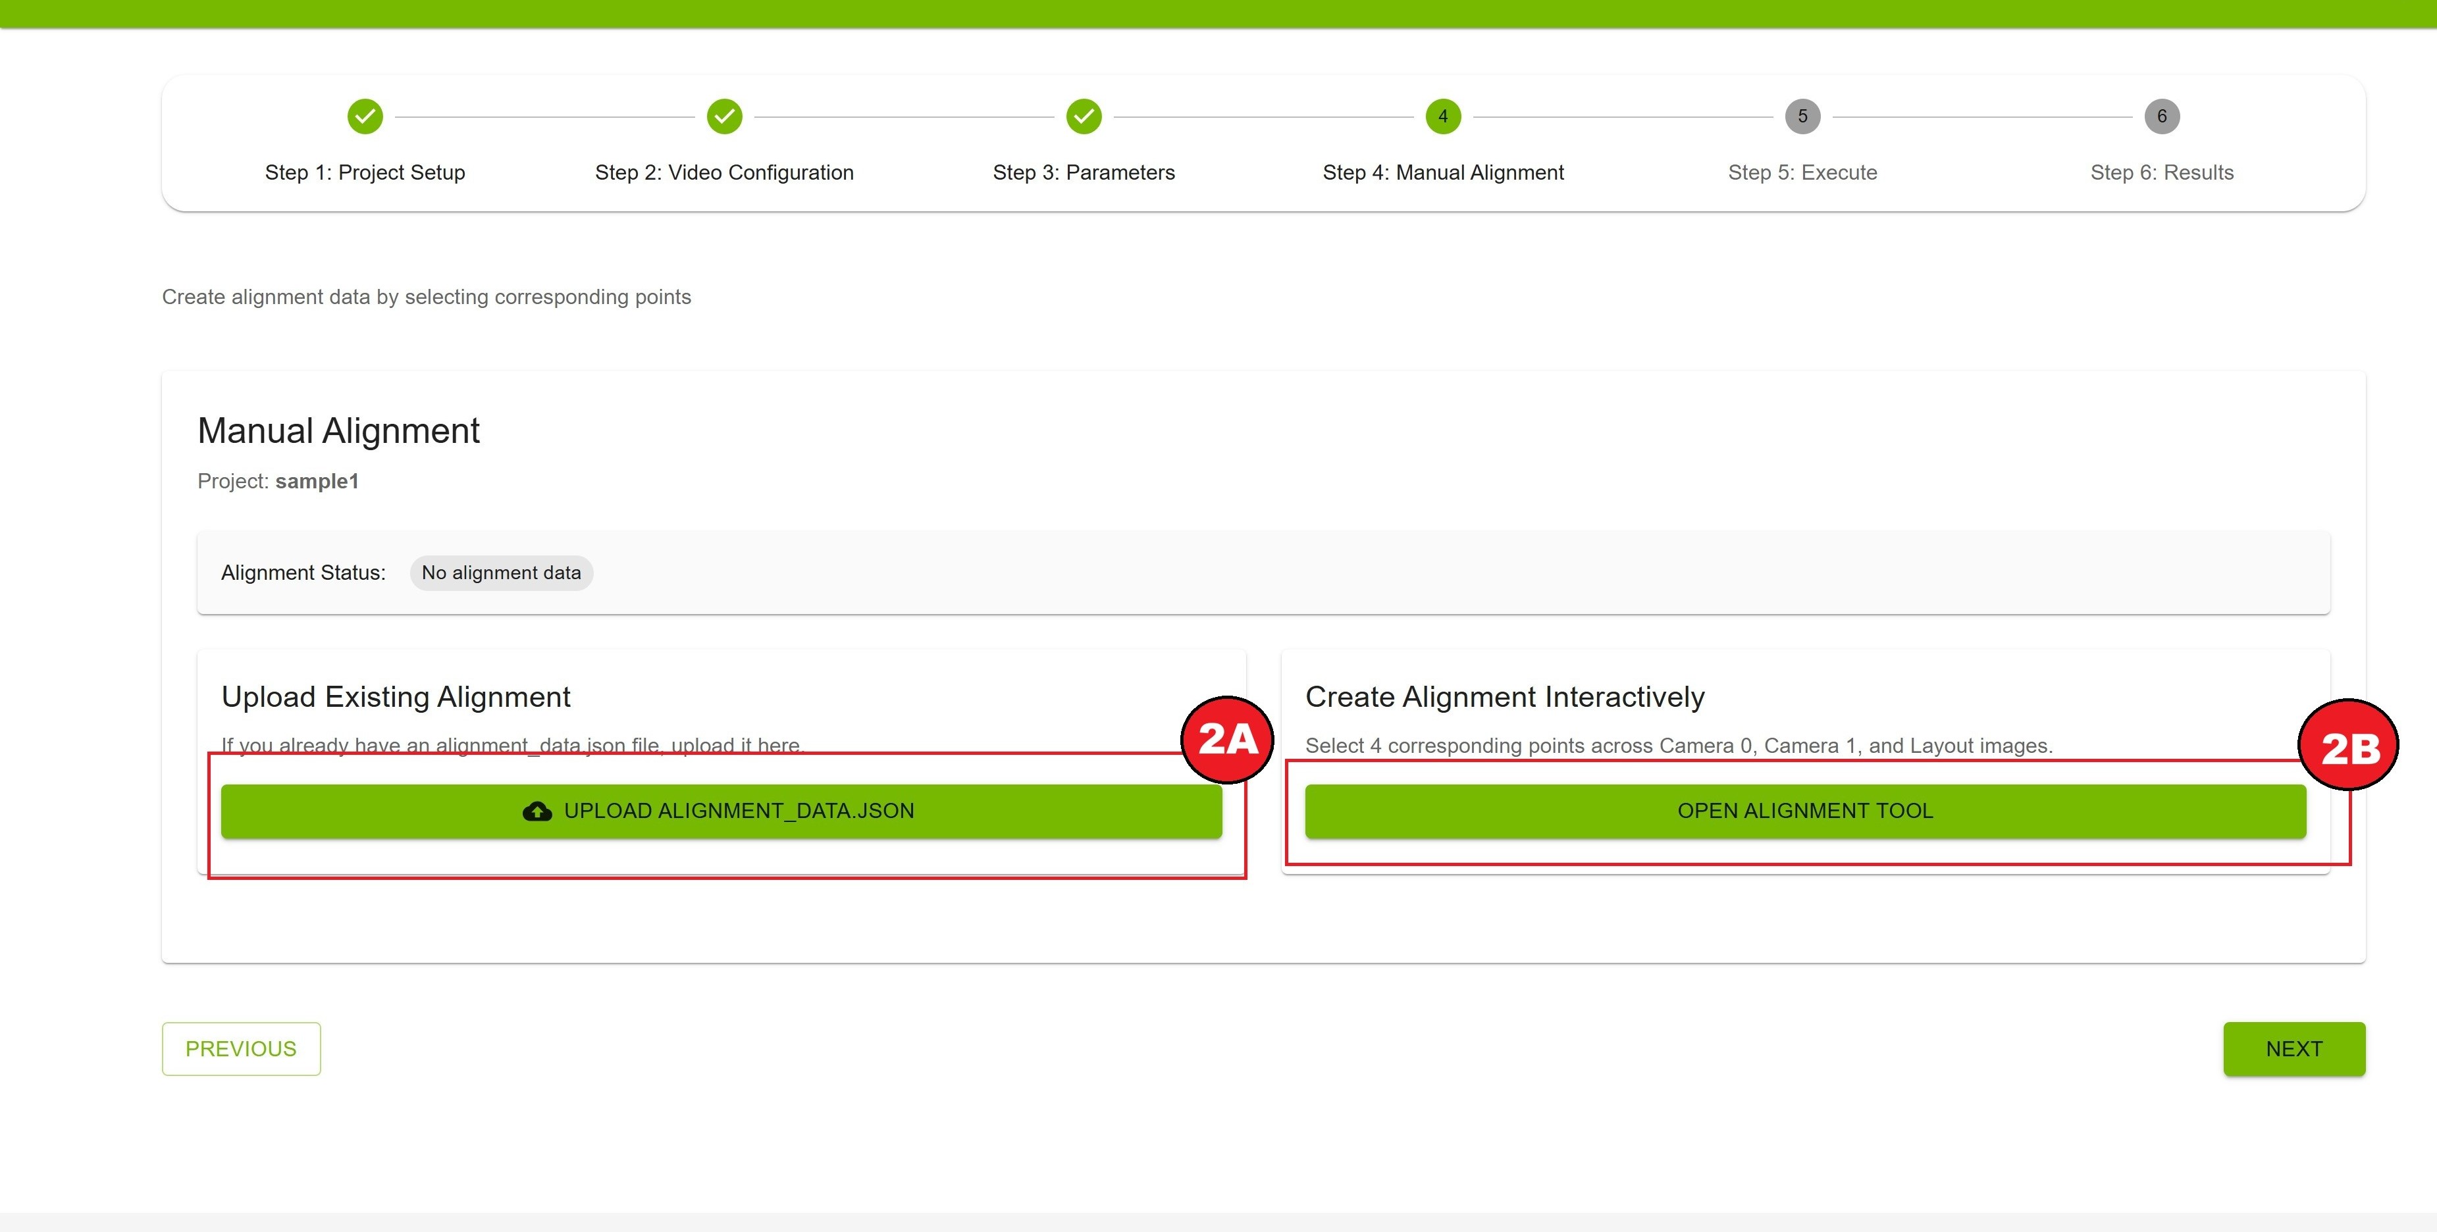This screenshot has width=2437, height=1232.
Task: Click 'Create alignment data by selecting' subtitle
Action: tap(427, 297)
